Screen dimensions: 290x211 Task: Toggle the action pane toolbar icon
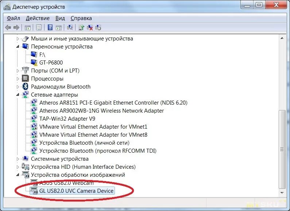(x=59, y=28)
